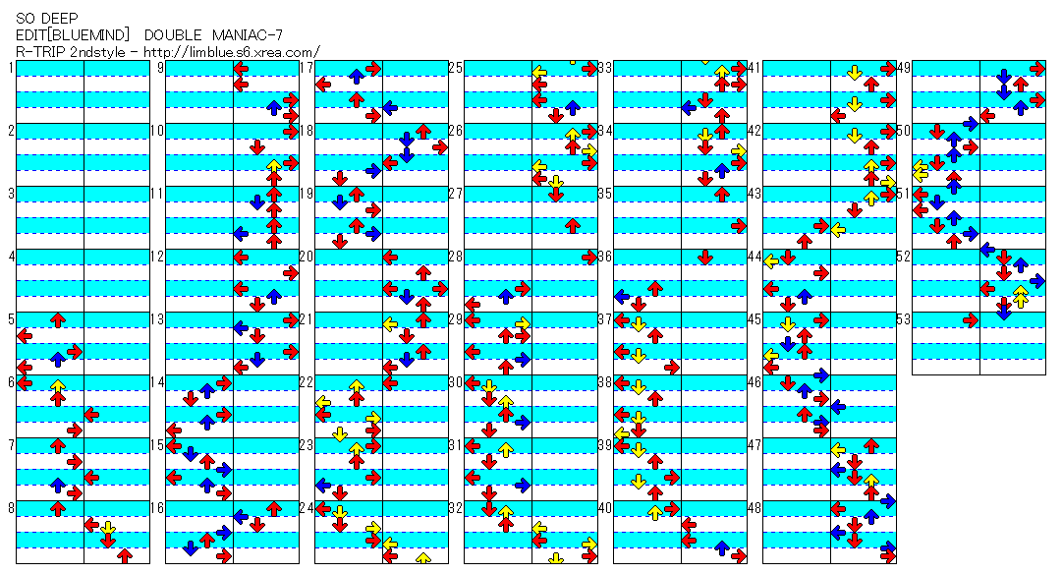Click the blue right arrow in measure 52
Screen dimensions: 1062x574
[1036, 280]
